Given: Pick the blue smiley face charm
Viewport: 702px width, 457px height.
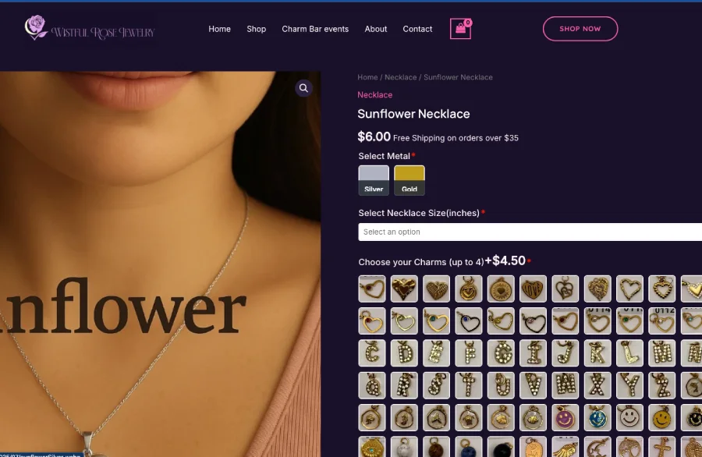Looking at the screenshot, I should pos(597,417).
